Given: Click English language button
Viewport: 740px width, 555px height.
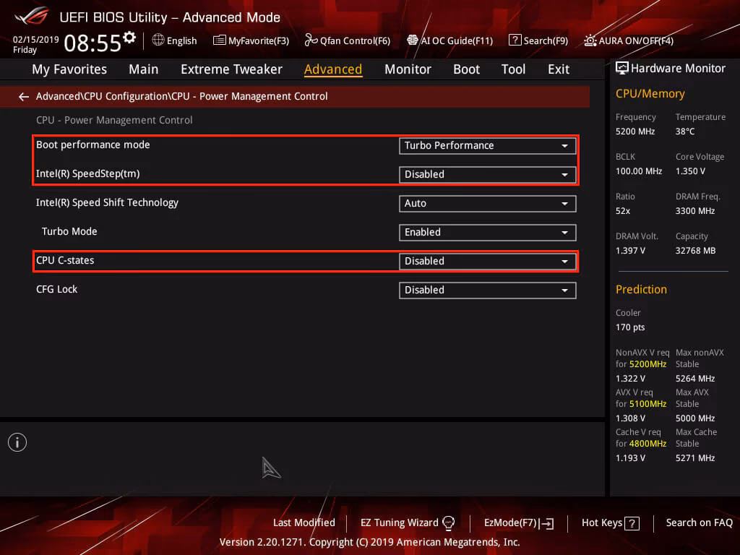Looking at the screenshot, I should [x=181, y=40].
